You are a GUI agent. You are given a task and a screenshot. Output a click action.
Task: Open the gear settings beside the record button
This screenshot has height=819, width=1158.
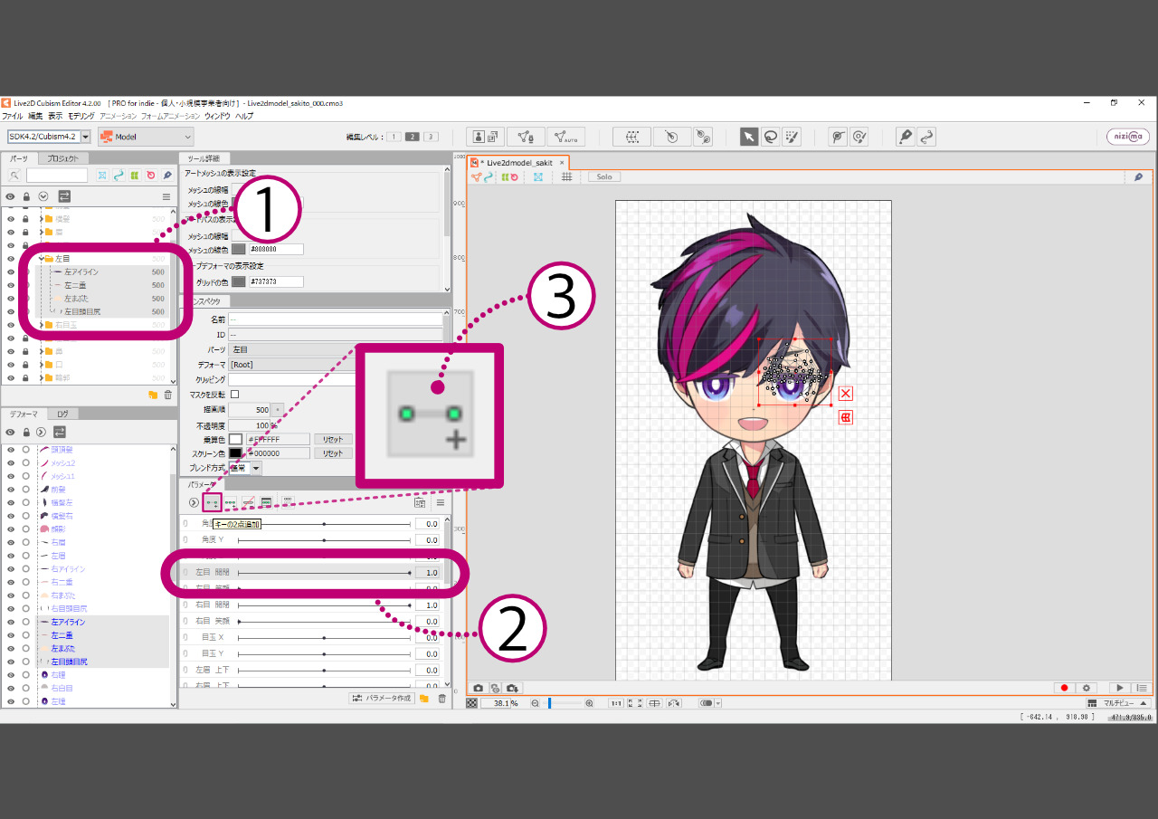(1087, 688)
